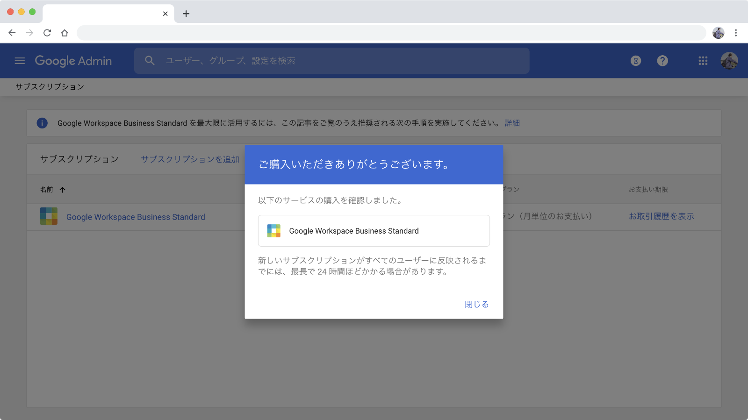Image resolution: width=748 pixels, height=420 pixels.
Task: Focus the users, groups, settings search field
Action: tap(332, 61)
